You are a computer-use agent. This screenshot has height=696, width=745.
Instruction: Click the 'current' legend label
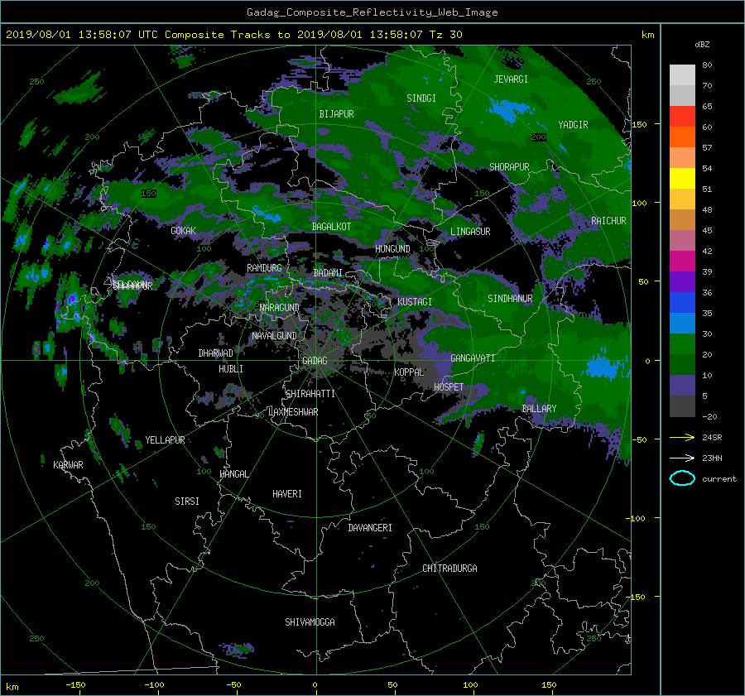[719, 479]
